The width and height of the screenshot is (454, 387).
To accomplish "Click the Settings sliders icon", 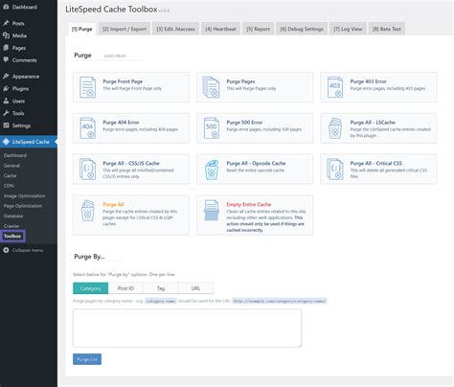I will click(x=6, y=125).
